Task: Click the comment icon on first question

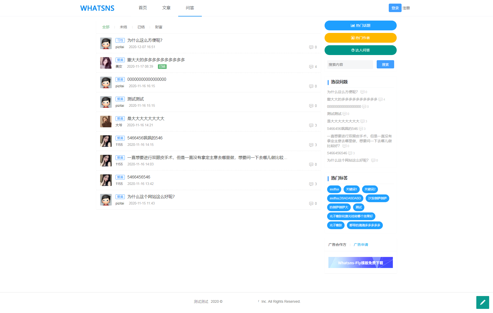Action: click(311, 47)
